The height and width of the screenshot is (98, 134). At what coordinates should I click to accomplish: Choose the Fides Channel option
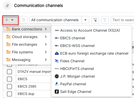92,61
